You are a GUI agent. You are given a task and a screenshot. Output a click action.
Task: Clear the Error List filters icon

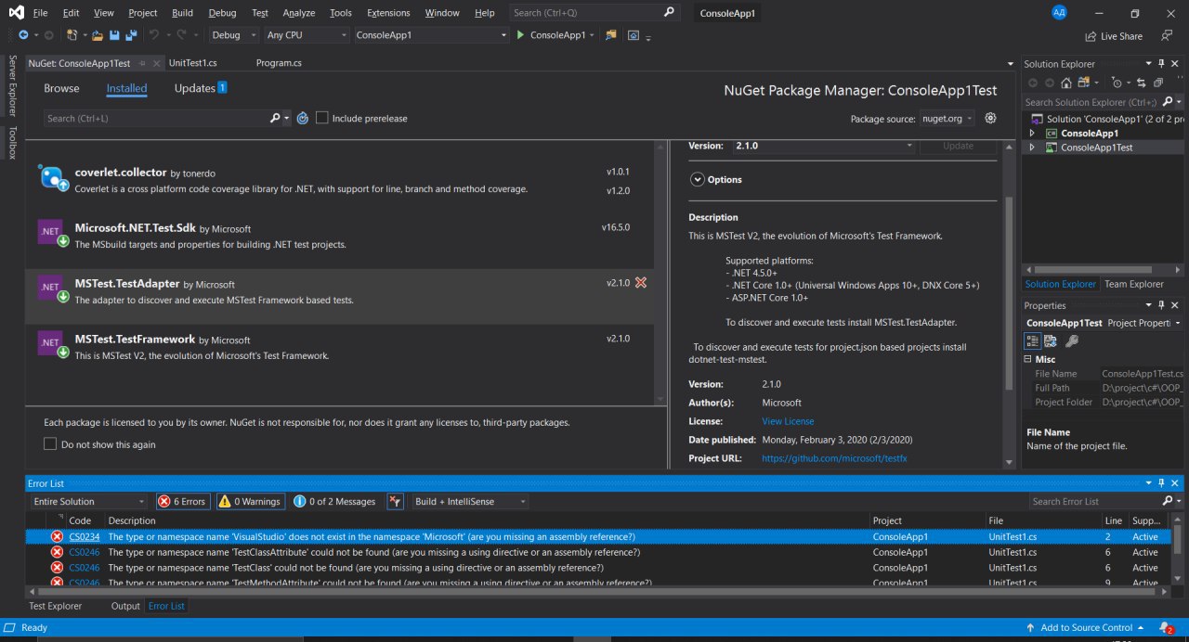pyautogui.click(x=396, y=501)
